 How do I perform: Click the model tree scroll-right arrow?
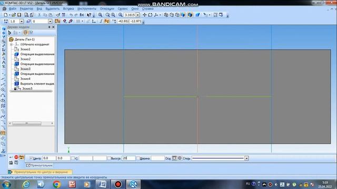[x=52, y=123]
